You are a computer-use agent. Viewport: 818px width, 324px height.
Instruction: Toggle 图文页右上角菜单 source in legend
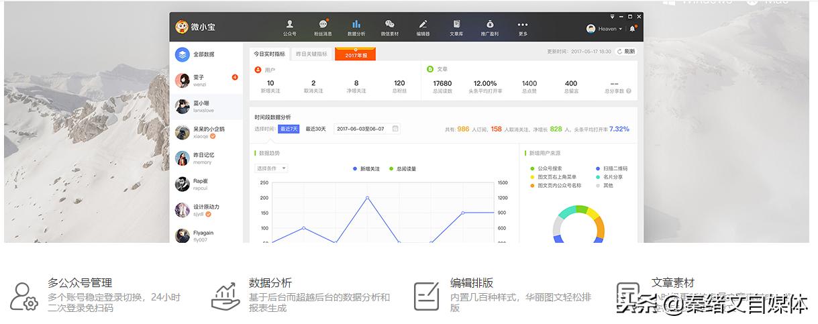pos(553,177)
